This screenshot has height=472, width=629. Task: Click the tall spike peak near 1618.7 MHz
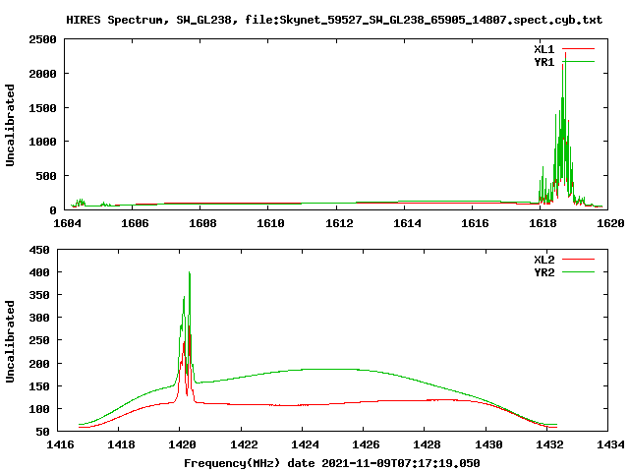(566, 53)
